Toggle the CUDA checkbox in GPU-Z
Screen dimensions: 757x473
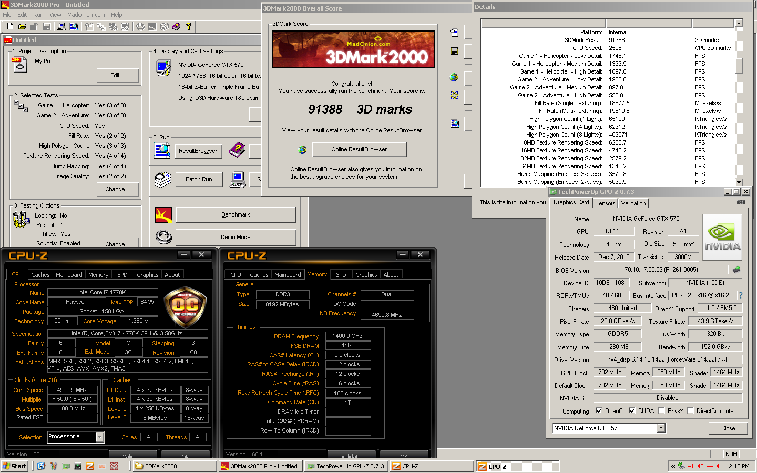[632, 411]
